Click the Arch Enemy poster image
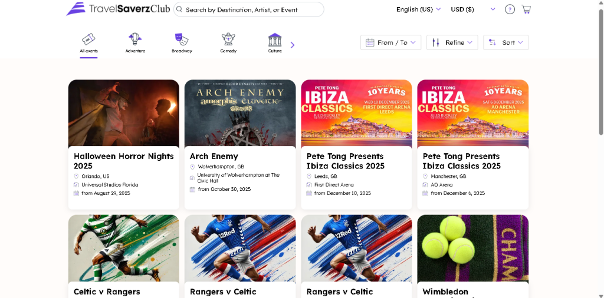 point(240,113)
